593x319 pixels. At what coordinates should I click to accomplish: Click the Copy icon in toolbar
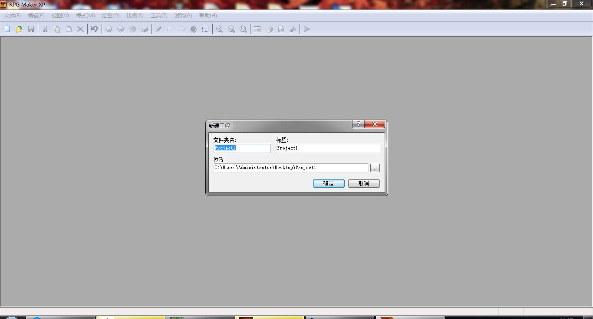coord(57,29)
